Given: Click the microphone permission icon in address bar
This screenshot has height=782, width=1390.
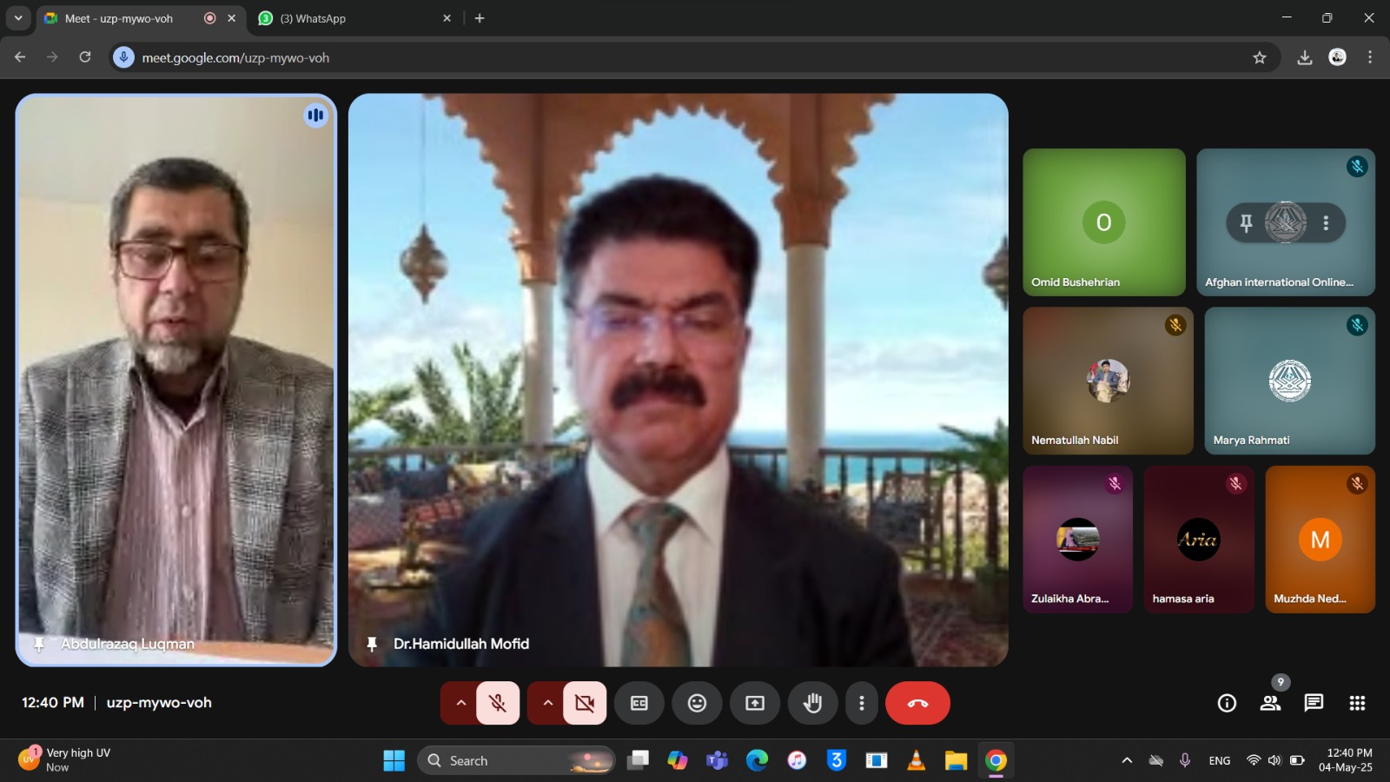Looking at the screenshot, I should (124, 57).
